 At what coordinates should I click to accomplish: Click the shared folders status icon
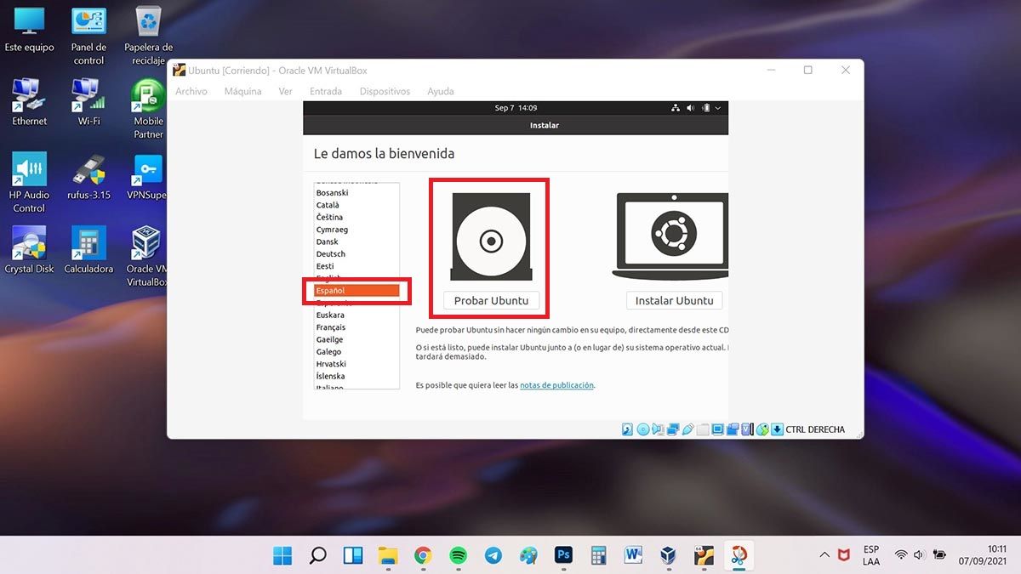[x=703, y=429]
